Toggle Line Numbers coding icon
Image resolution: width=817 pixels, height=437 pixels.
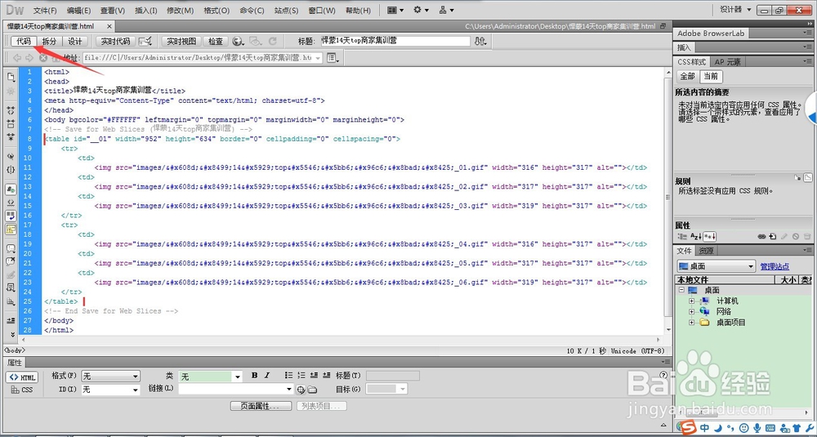11,190
